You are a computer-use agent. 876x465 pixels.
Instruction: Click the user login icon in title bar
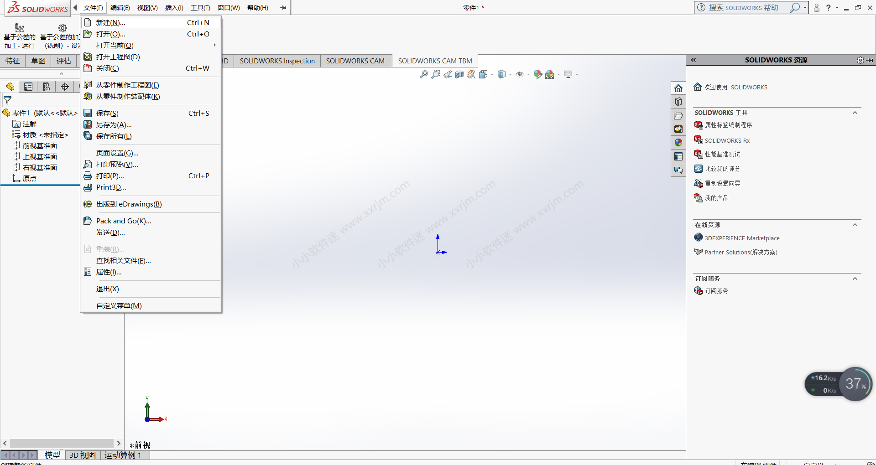(817, 8)
